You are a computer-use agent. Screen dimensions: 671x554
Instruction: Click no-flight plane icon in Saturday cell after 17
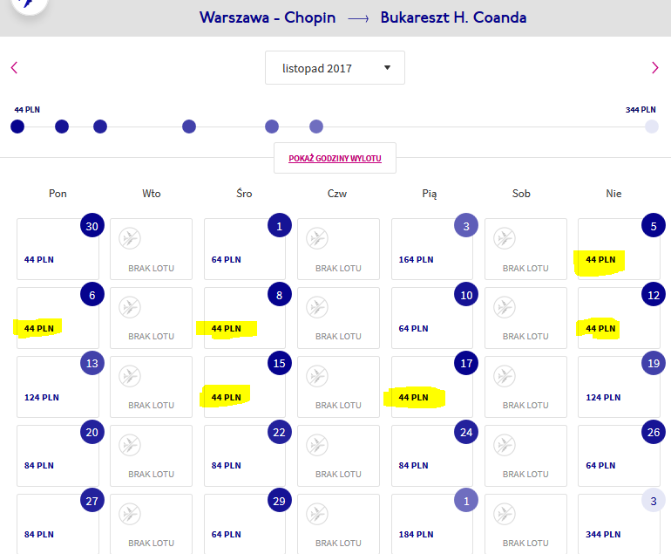(x=505, y=376)
